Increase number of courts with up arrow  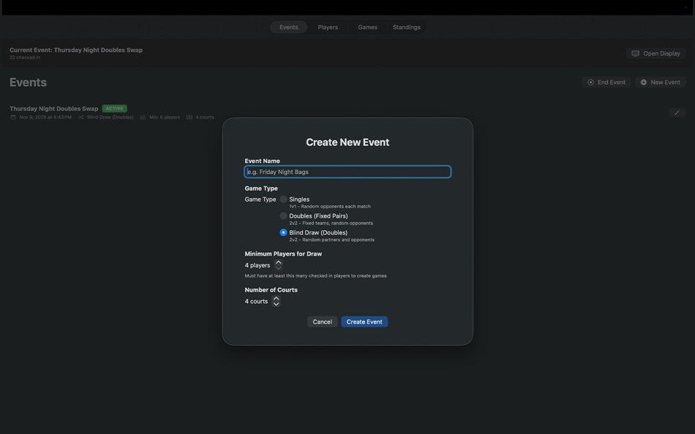click(276, 299)
